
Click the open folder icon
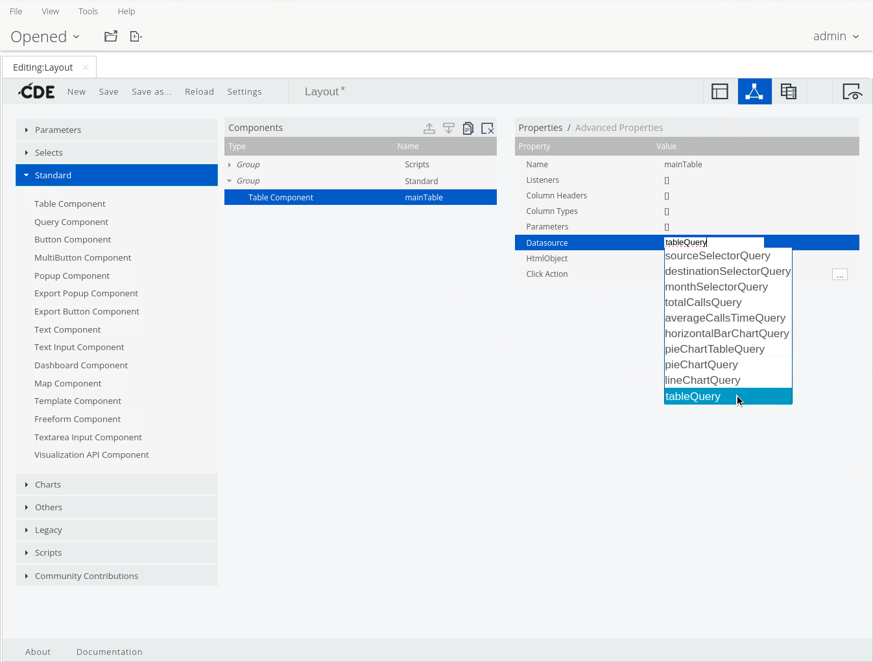[111, 36]
